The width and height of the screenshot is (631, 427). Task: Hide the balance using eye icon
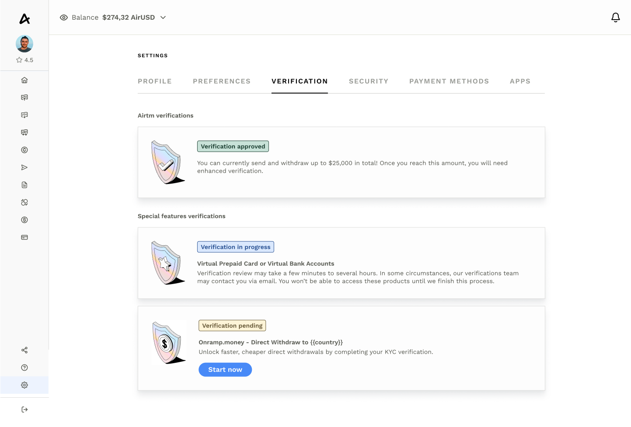click(x=64, y=17)
